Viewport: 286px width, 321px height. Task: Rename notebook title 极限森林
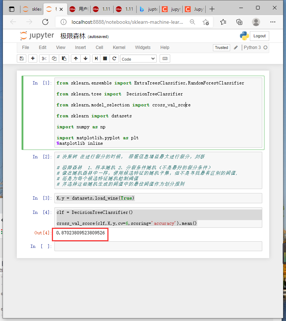coord(73,36)
